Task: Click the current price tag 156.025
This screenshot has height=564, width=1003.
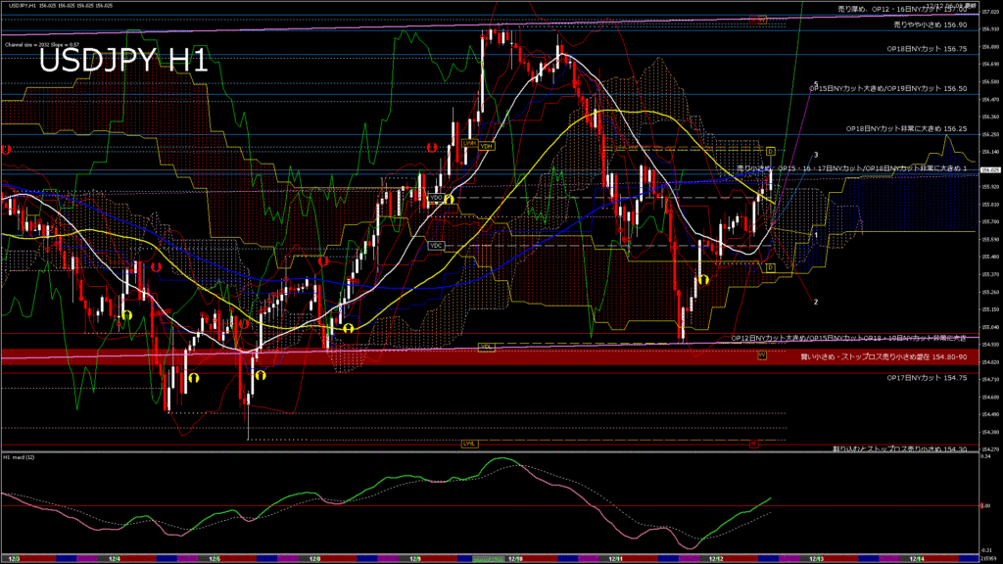Action: click(x=989, y=169)
